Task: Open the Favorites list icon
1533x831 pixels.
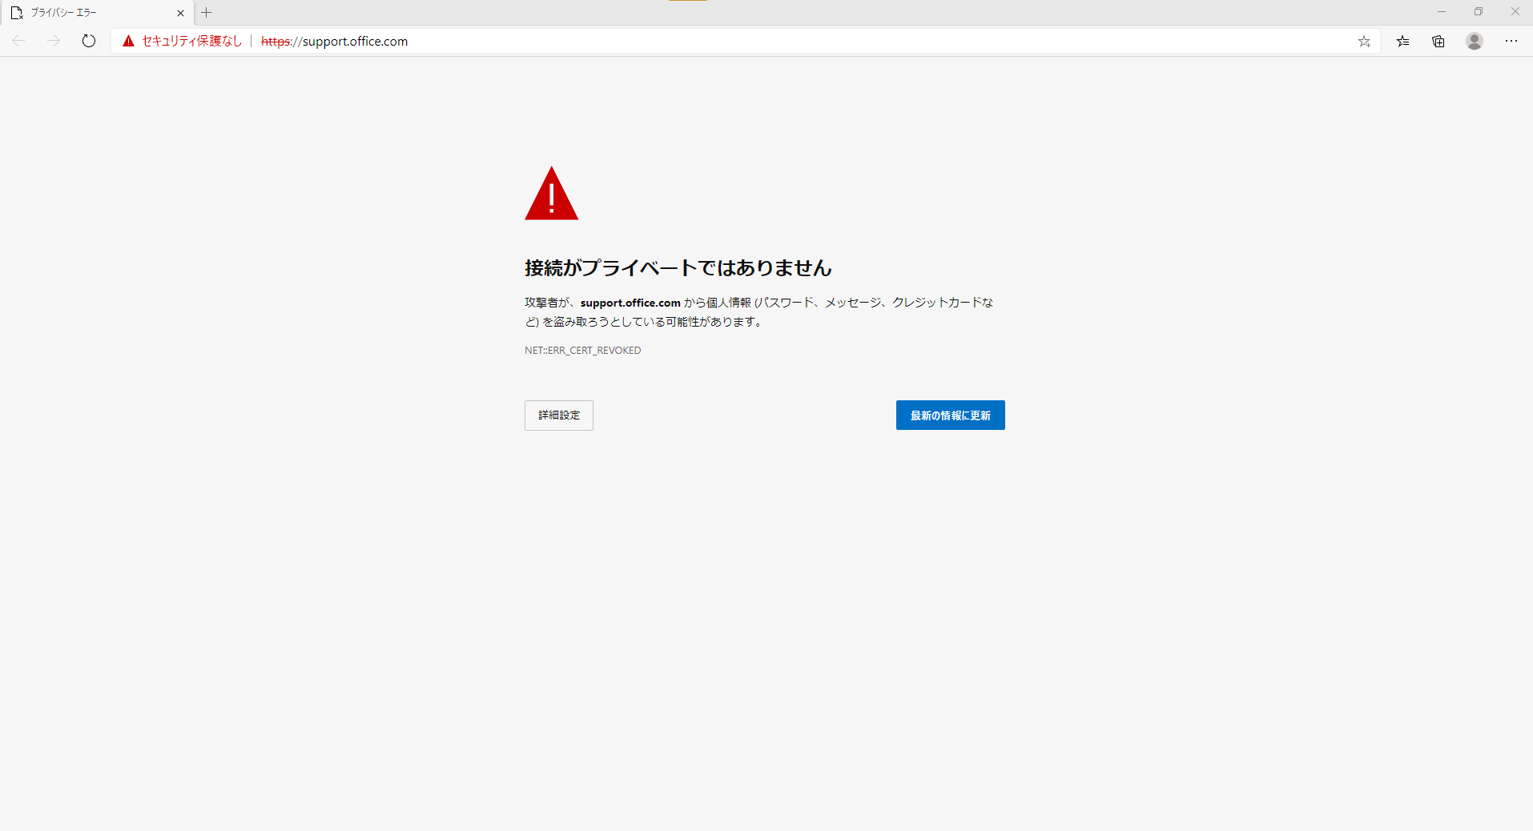Action: coord(1402,42)
